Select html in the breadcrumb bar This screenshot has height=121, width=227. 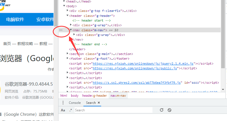tap(64, 96)
